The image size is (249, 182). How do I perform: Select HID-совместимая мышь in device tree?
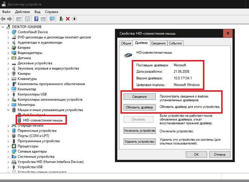(43, 120)
